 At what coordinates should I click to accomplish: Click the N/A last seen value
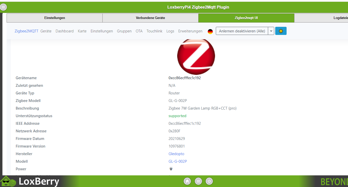coord(172,86)
